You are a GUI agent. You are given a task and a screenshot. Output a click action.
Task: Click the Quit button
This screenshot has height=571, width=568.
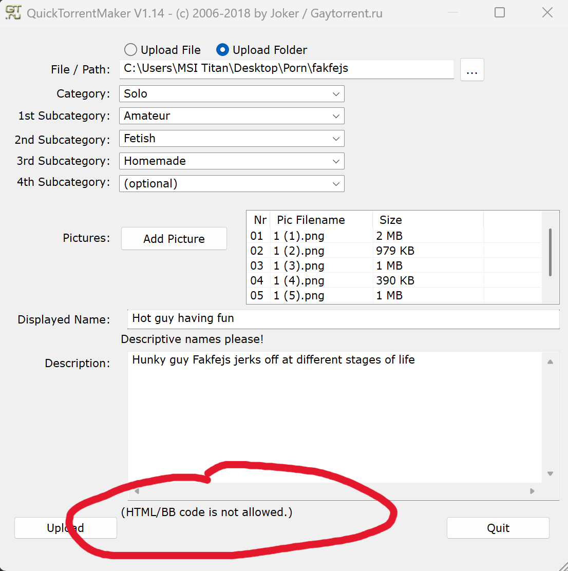pyautogui.click(x=498, y=528)
